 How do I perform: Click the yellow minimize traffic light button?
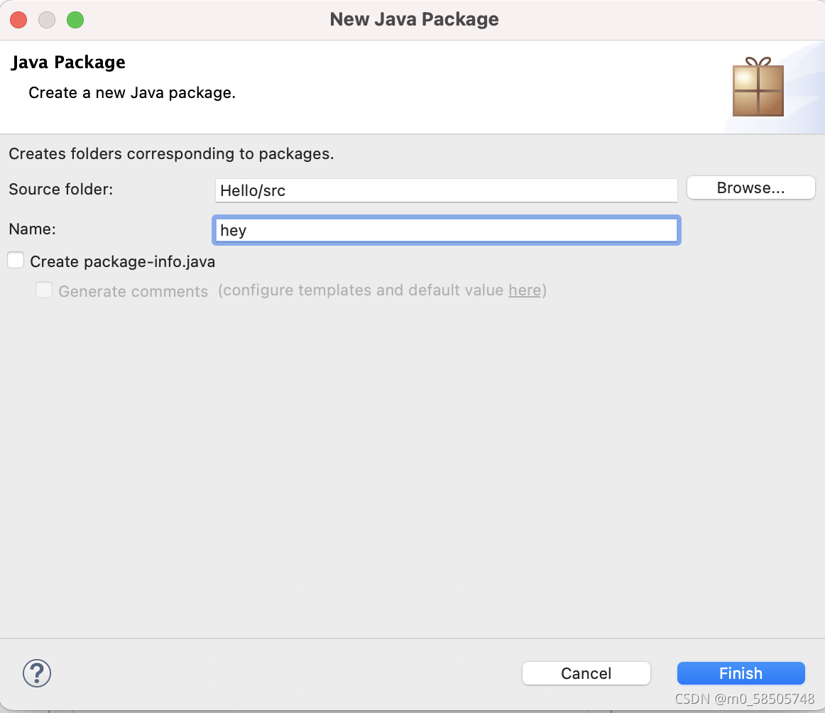[x=46, y=20]
